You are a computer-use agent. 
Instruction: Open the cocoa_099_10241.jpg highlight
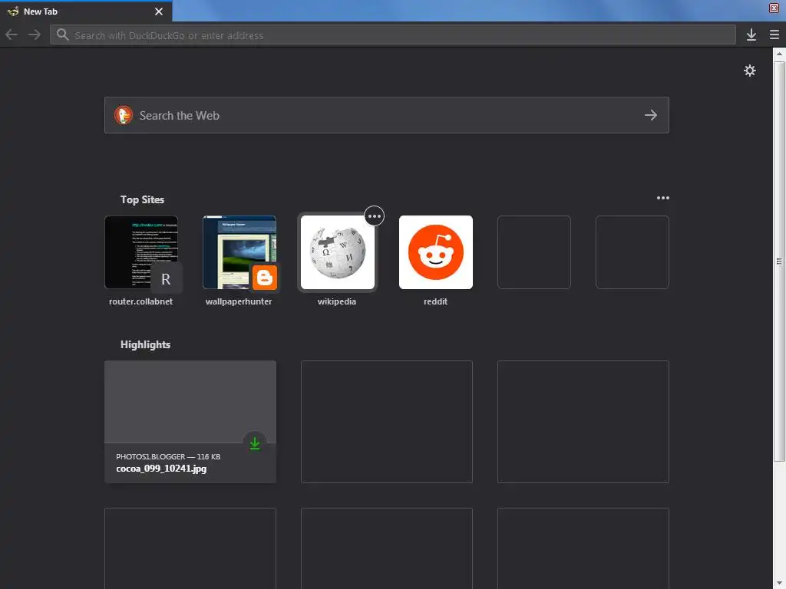(190, 422)
